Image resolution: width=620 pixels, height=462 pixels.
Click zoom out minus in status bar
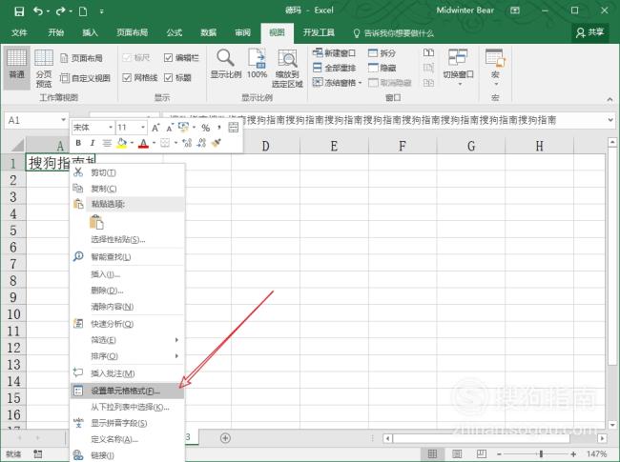[499, 454]
